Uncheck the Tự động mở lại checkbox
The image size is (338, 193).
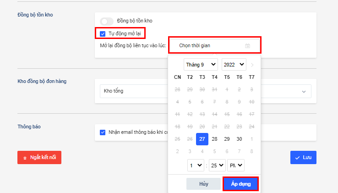point(103,33)
